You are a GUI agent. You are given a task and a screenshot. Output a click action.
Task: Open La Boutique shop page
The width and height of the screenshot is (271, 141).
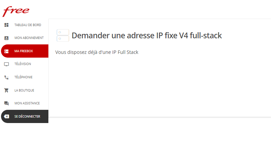(25, 90)
